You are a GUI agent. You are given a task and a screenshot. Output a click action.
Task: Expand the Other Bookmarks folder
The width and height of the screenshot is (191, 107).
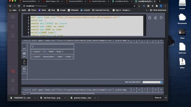coord(158,10)
